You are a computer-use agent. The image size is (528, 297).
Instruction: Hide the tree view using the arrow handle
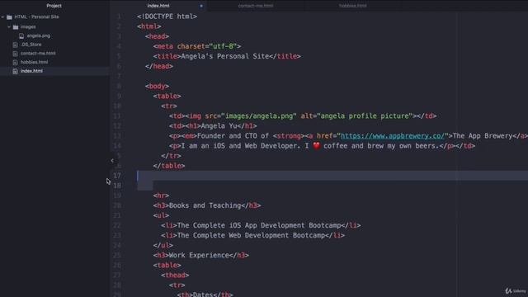pyautogui.click(x=112, y=161)
